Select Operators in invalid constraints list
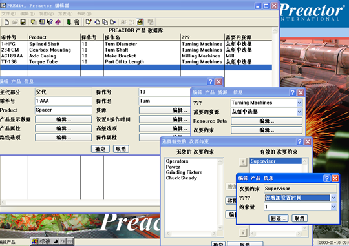The image size is (349, 246). [177, 161]
